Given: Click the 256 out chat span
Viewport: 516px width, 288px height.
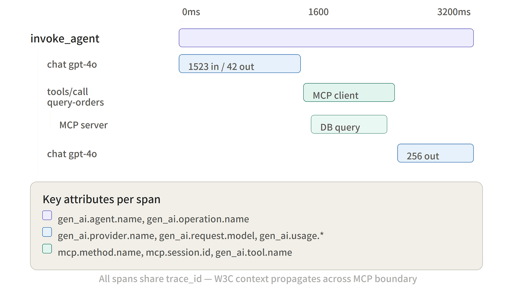Looking at the screenshot, I should pos(435,153).
